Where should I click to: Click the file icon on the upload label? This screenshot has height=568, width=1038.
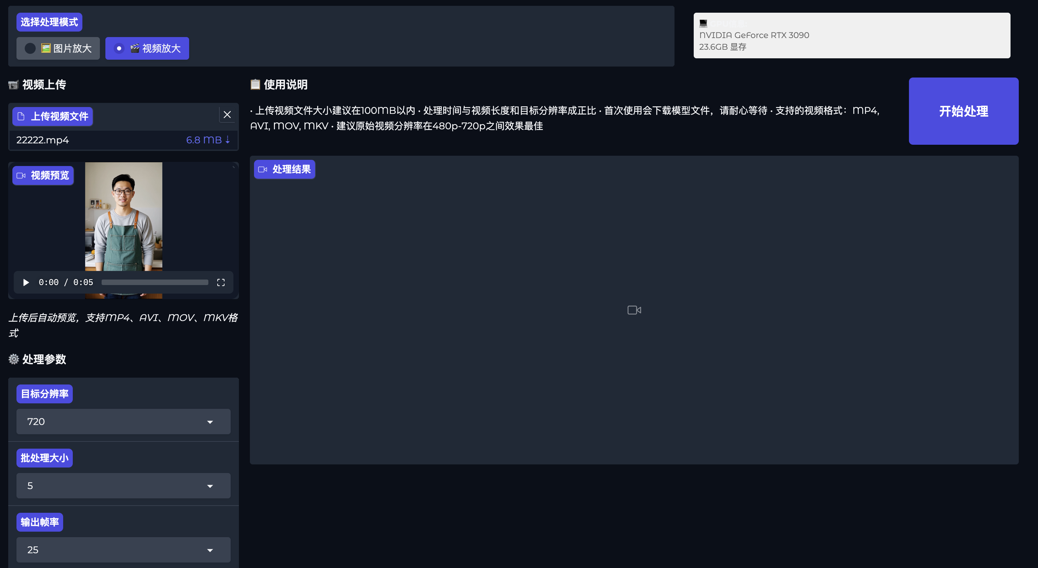(21, 116)
